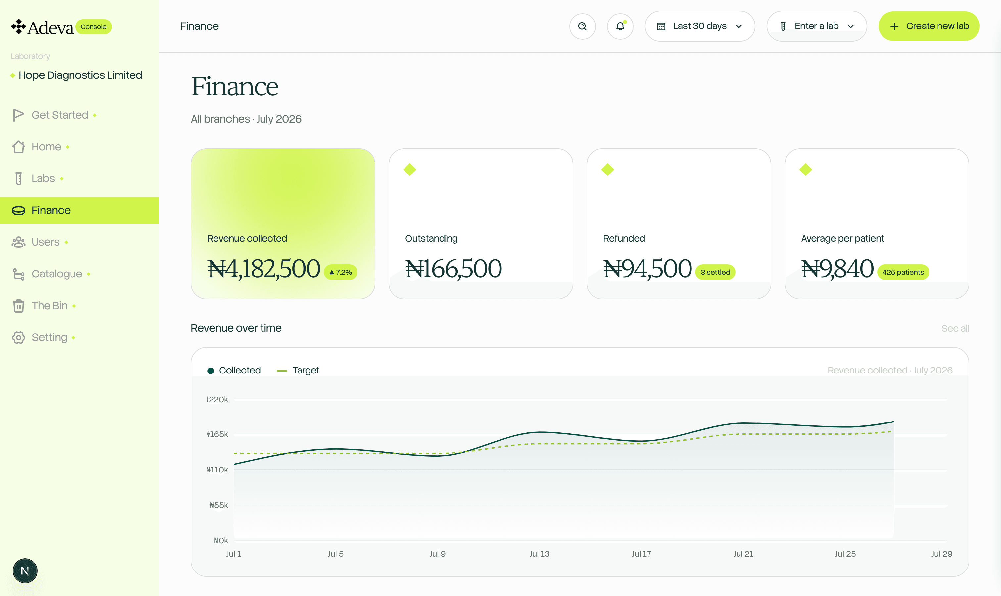Click the Adeva logo

42,27
